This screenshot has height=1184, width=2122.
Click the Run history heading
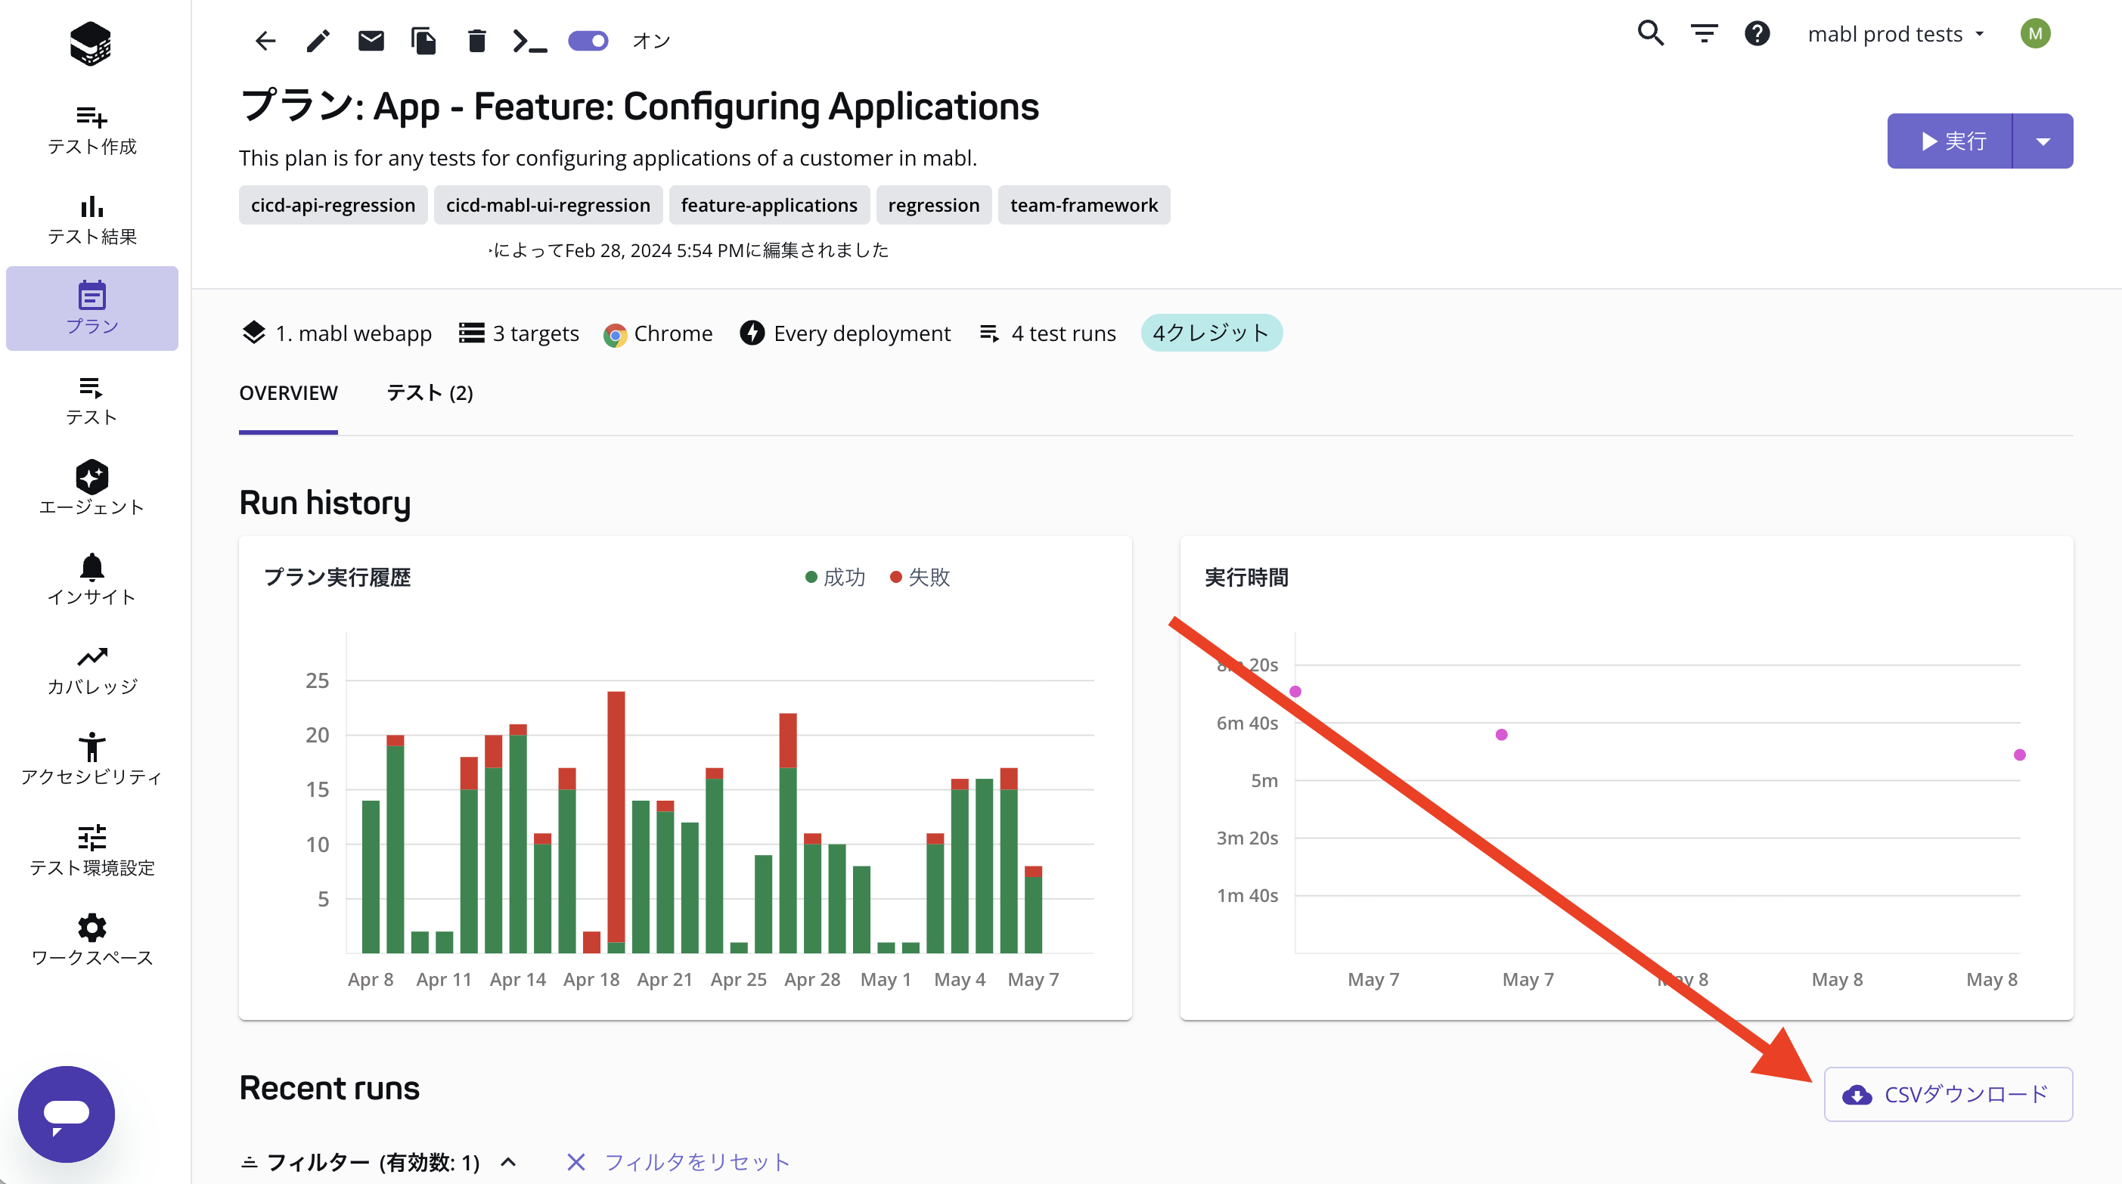324,503
